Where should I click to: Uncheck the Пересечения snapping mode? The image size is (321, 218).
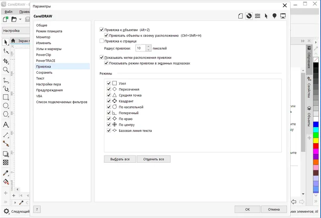pyautogui.click(x=109, y=89)
